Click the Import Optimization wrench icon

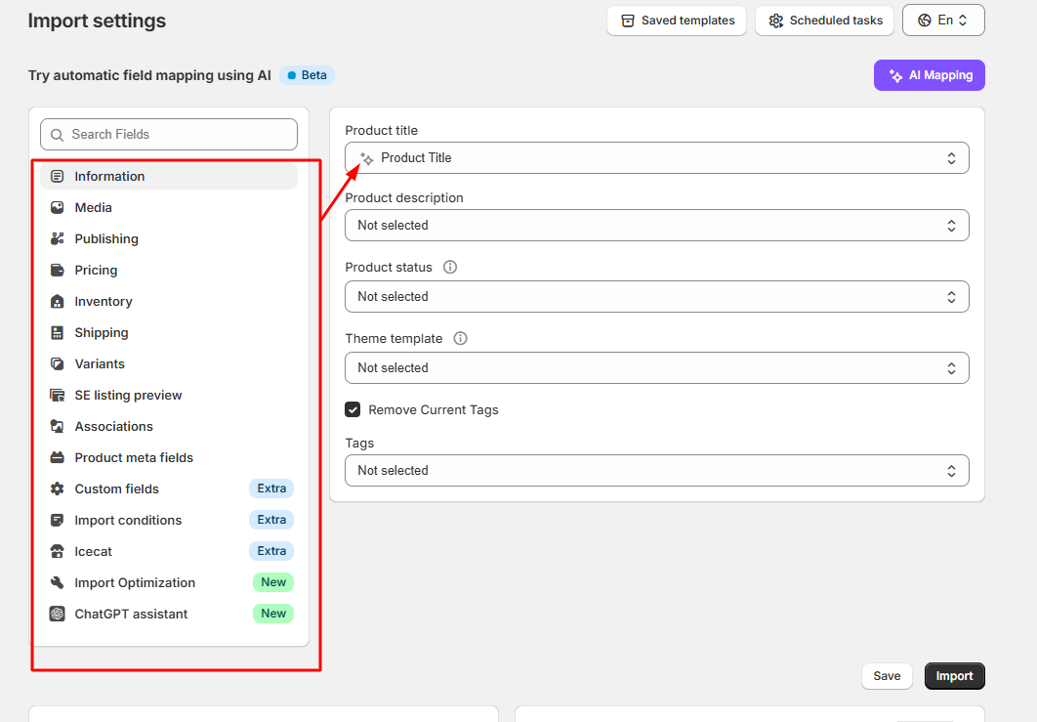coord(58,582)
